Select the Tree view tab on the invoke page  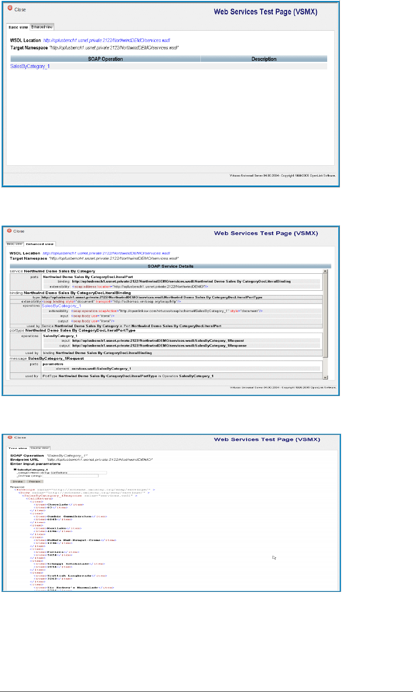(x=19, y=448)
